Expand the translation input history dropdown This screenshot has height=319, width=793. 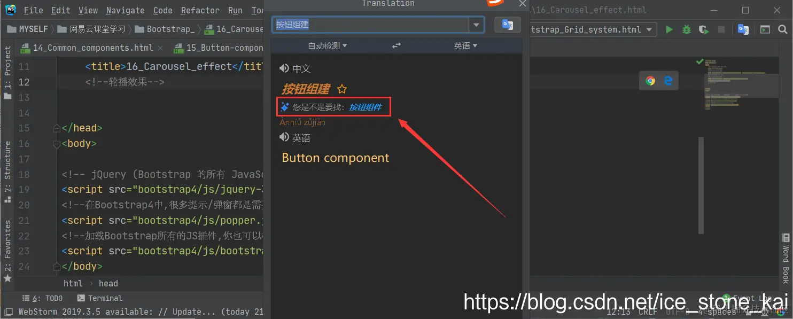(x=476, y=25)
